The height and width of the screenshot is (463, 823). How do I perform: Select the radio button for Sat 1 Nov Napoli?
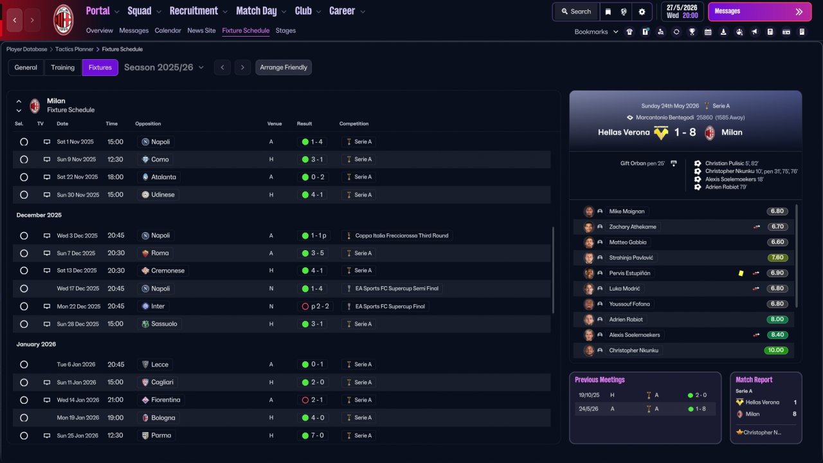click(x=24, y=141)
